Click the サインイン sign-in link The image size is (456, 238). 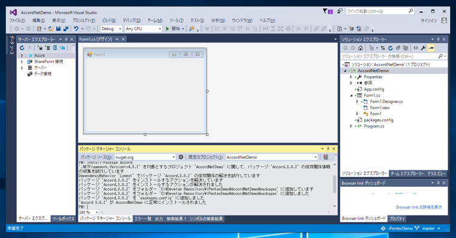(428, 20)
